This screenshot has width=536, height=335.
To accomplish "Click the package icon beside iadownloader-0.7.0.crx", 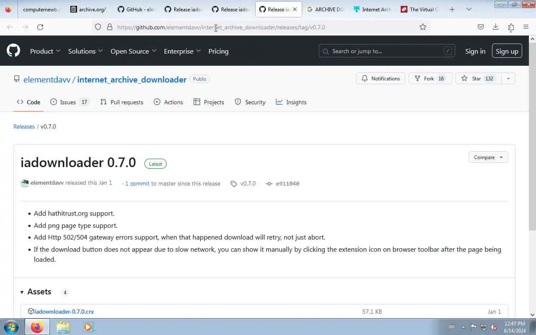I will tap(31, 311).
